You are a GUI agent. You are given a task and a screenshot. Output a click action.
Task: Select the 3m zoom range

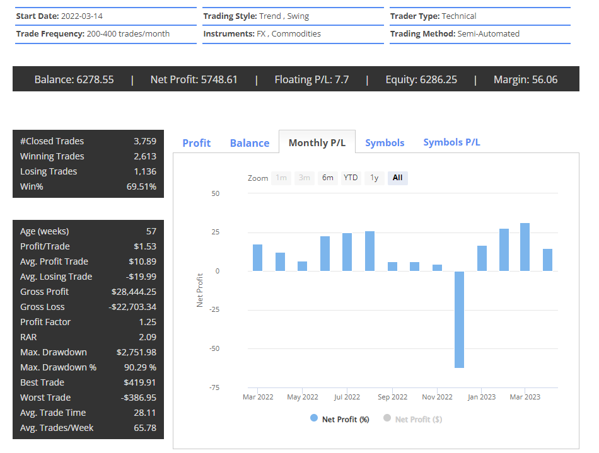tap(305, 178)
